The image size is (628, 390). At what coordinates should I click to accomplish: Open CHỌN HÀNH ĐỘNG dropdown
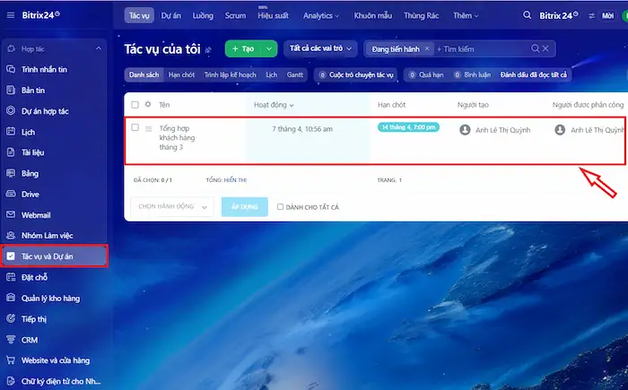[x=172, y=206]
